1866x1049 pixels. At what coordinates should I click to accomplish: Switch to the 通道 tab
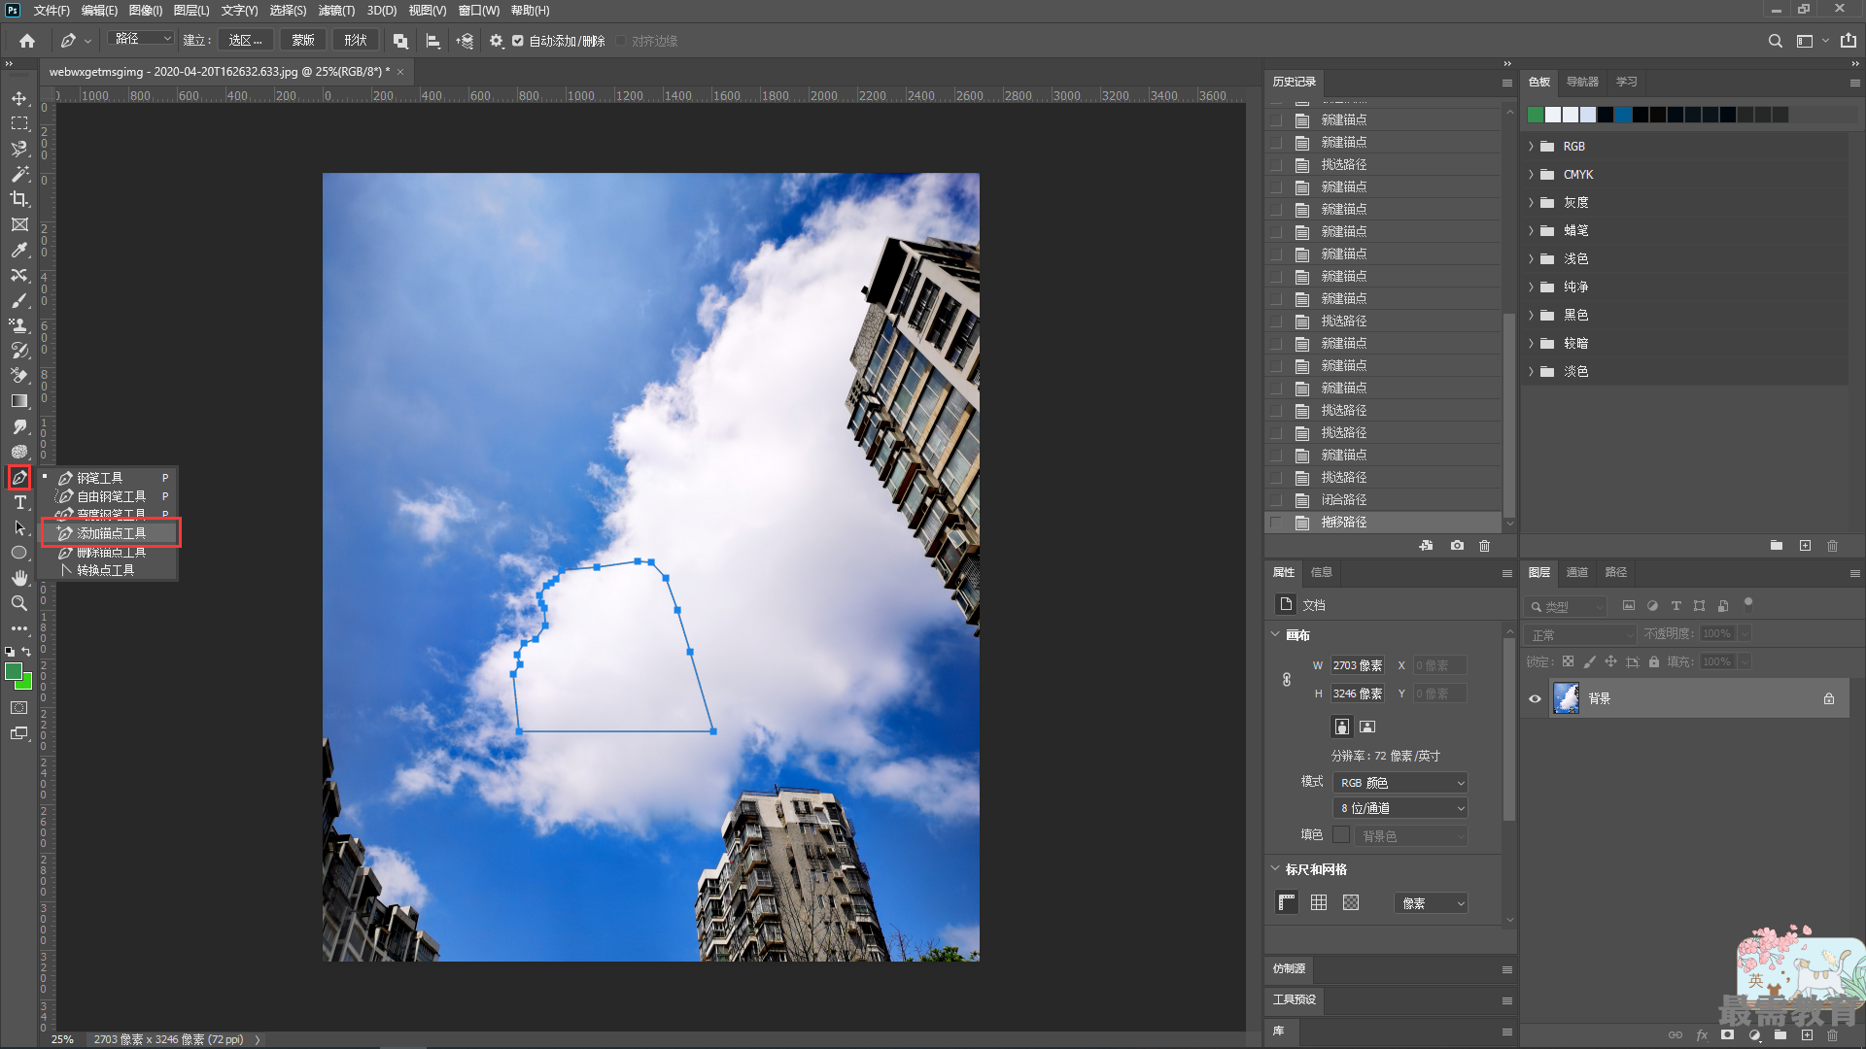pos(1576,572)
